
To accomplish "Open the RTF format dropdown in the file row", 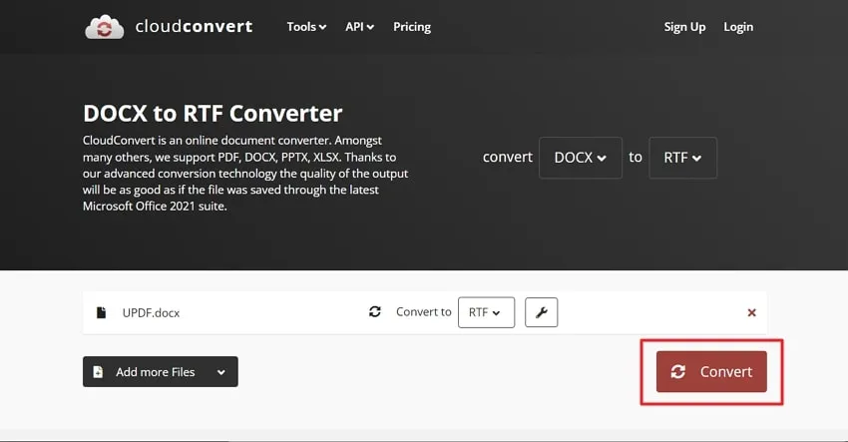I will click(x=486, y=312).
